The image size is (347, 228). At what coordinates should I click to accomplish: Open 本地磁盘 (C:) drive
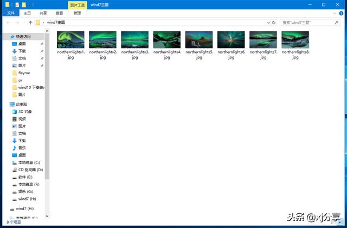click(x=29, y=162)
